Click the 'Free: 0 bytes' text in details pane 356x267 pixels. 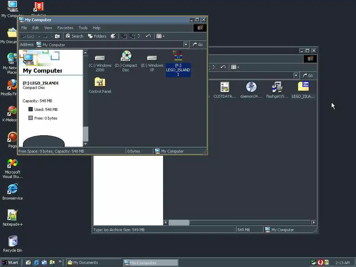point(46,118)
